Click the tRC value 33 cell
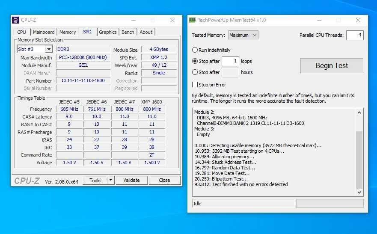Viewport: 377px width, 234px height. (69, 147)
